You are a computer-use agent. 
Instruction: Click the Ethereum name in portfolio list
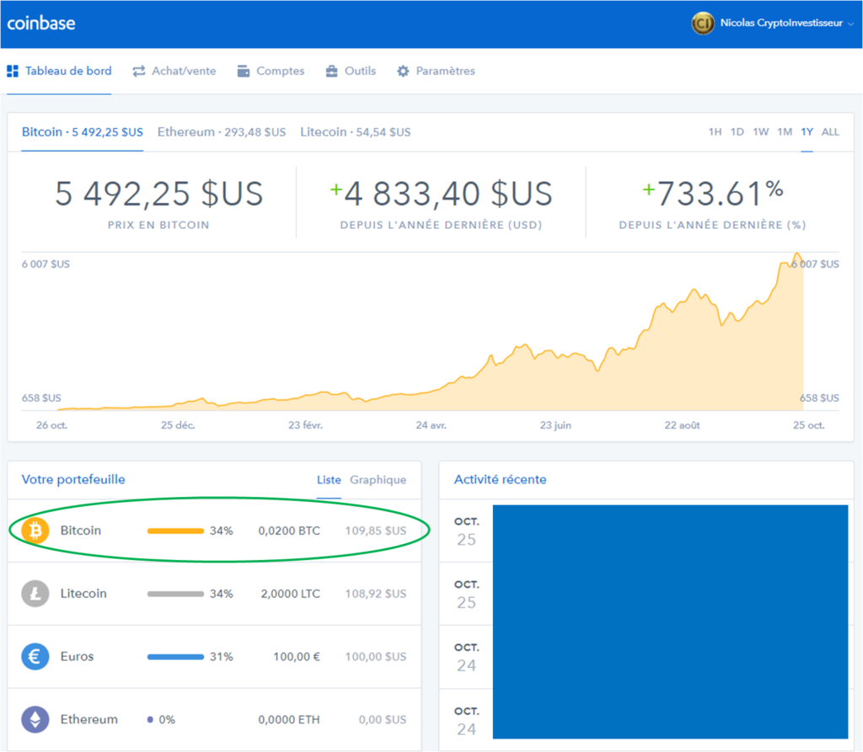pos(89,719)
